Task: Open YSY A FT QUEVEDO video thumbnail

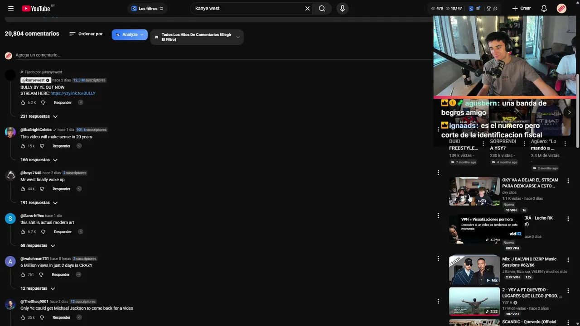Action: pos(474,301)
